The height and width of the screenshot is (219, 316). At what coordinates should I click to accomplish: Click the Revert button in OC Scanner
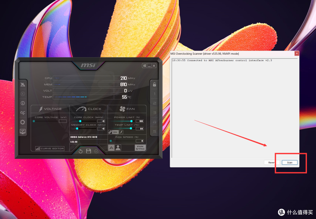point(272,163)
